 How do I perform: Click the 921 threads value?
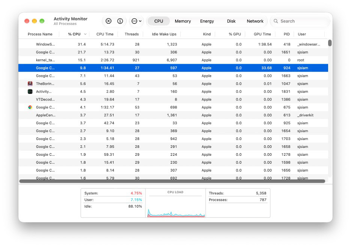[136, 60]
